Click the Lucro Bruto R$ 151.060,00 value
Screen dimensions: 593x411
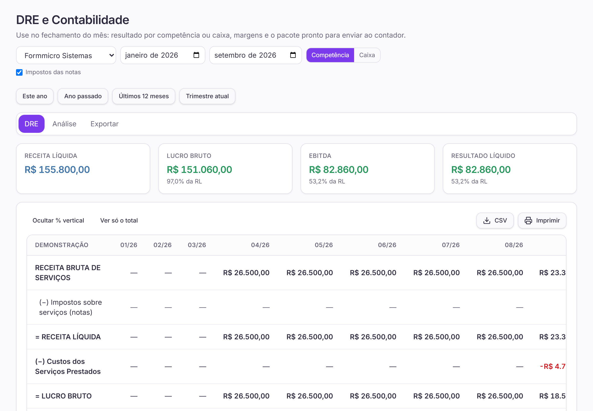(x=199, y=169)
